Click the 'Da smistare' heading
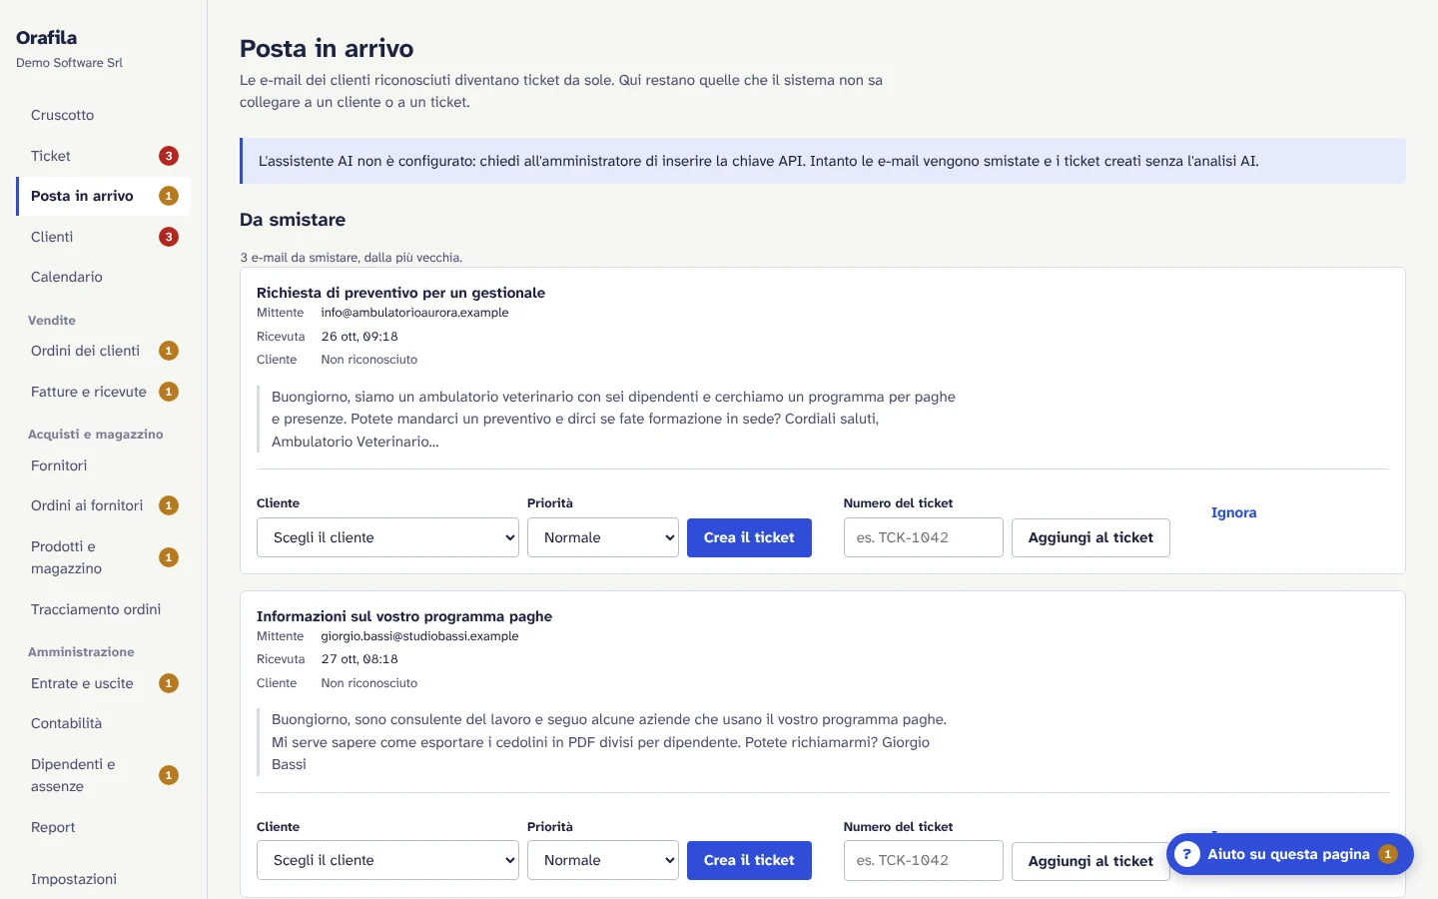1438x899 pixels. (x=293, y=220)
